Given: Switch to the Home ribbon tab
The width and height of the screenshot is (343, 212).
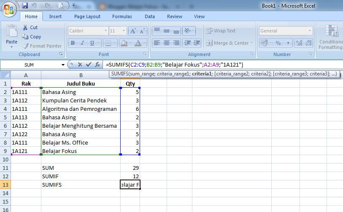Looking at the screenshot, I should [31, 16].
